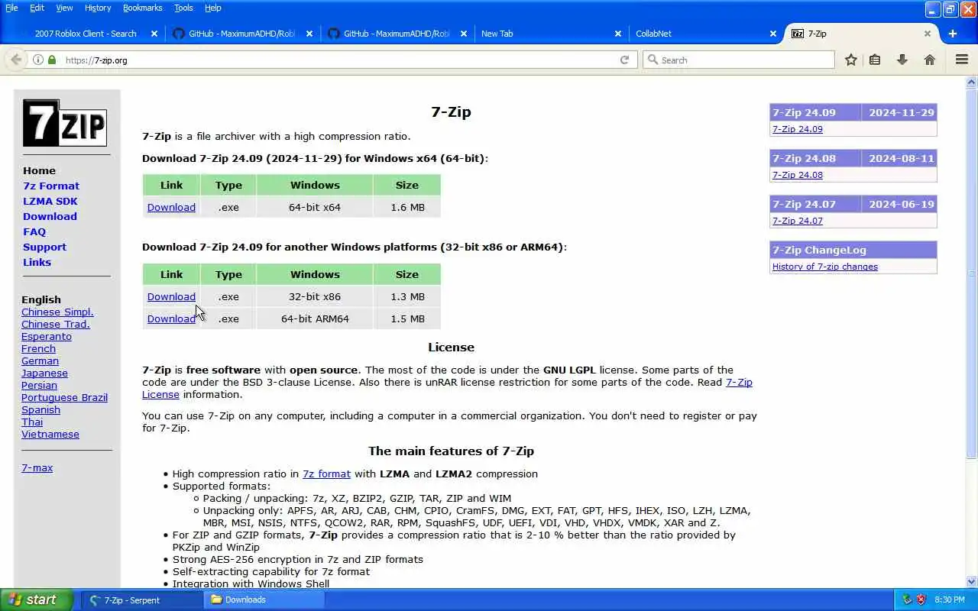Open the 7z format features link
This screenshot has width=978, height=611.
pyautogui.click(x=326, y=474)
